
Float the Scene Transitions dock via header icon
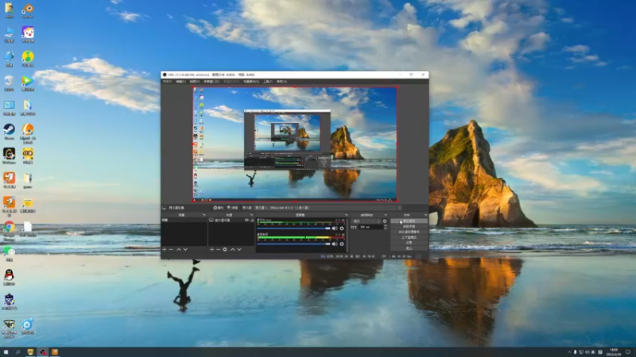tap(386, 215)
